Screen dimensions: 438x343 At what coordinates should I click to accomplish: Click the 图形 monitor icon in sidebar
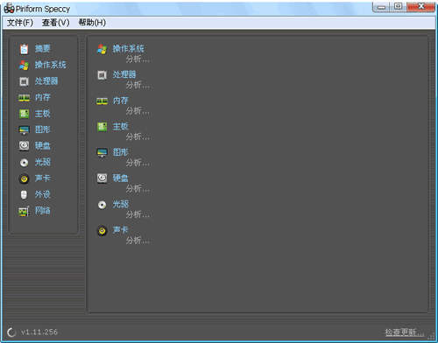pos(24,129)
